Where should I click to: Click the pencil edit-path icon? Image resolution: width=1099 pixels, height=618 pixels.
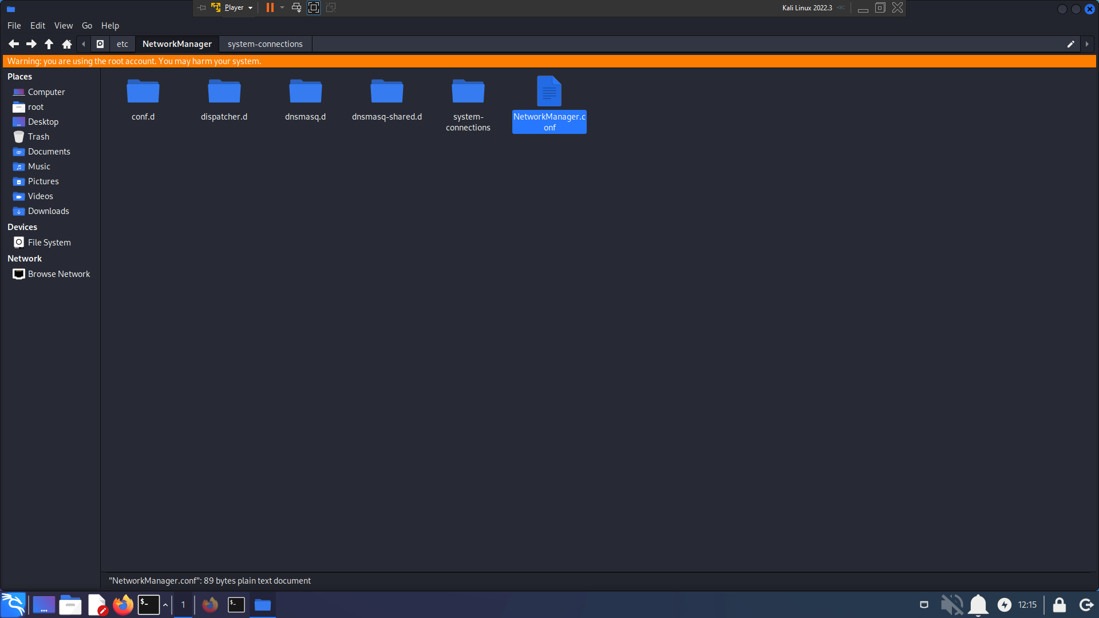[x=1070, y=44]
